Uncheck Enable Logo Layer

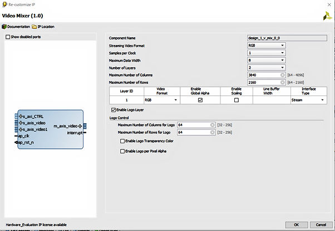point(114,110)
